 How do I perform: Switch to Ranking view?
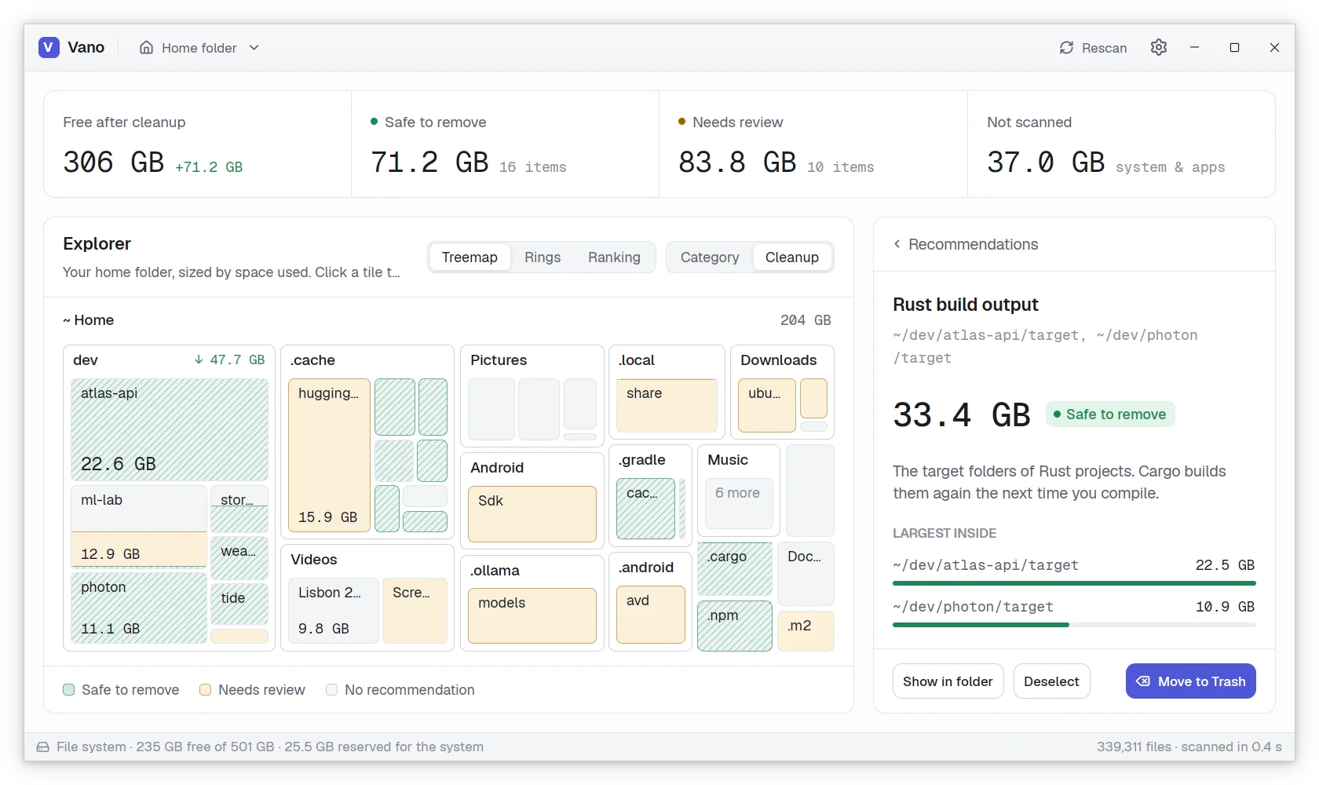pyautogui.click(x=614, y=257)
